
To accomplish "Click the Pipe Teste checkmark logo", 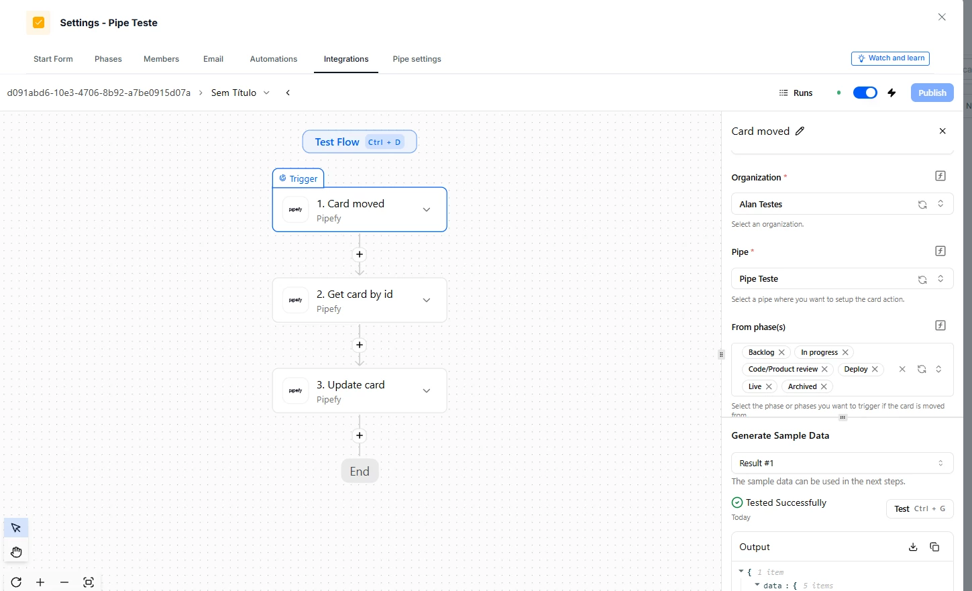I will pyautogui.click(x=38, y=23).
